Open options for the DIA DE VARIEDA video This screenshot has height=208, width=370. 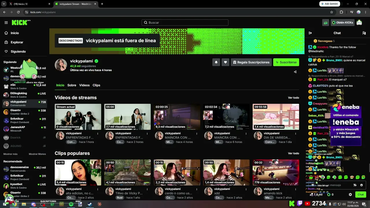tap(295, 133)
